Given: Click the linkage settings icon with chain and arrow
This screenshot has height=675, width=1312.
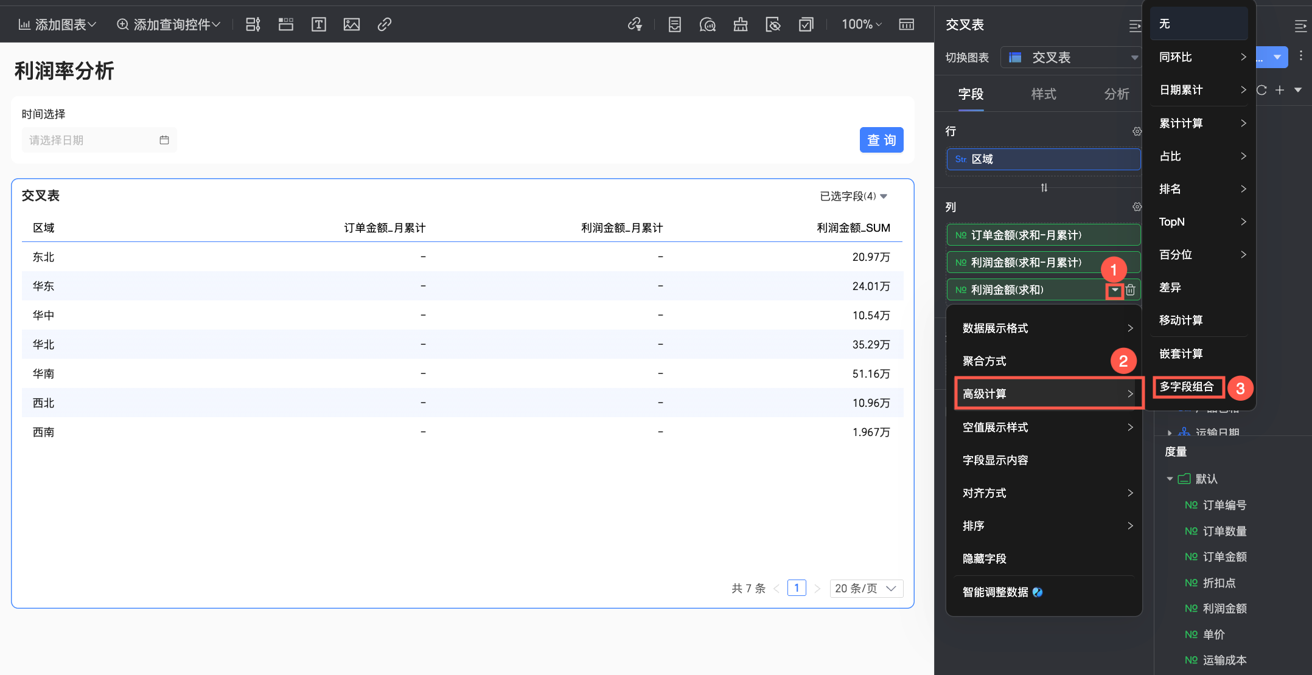Looking at the screenshot, I should pyautogui.click(x=635, y=24).
